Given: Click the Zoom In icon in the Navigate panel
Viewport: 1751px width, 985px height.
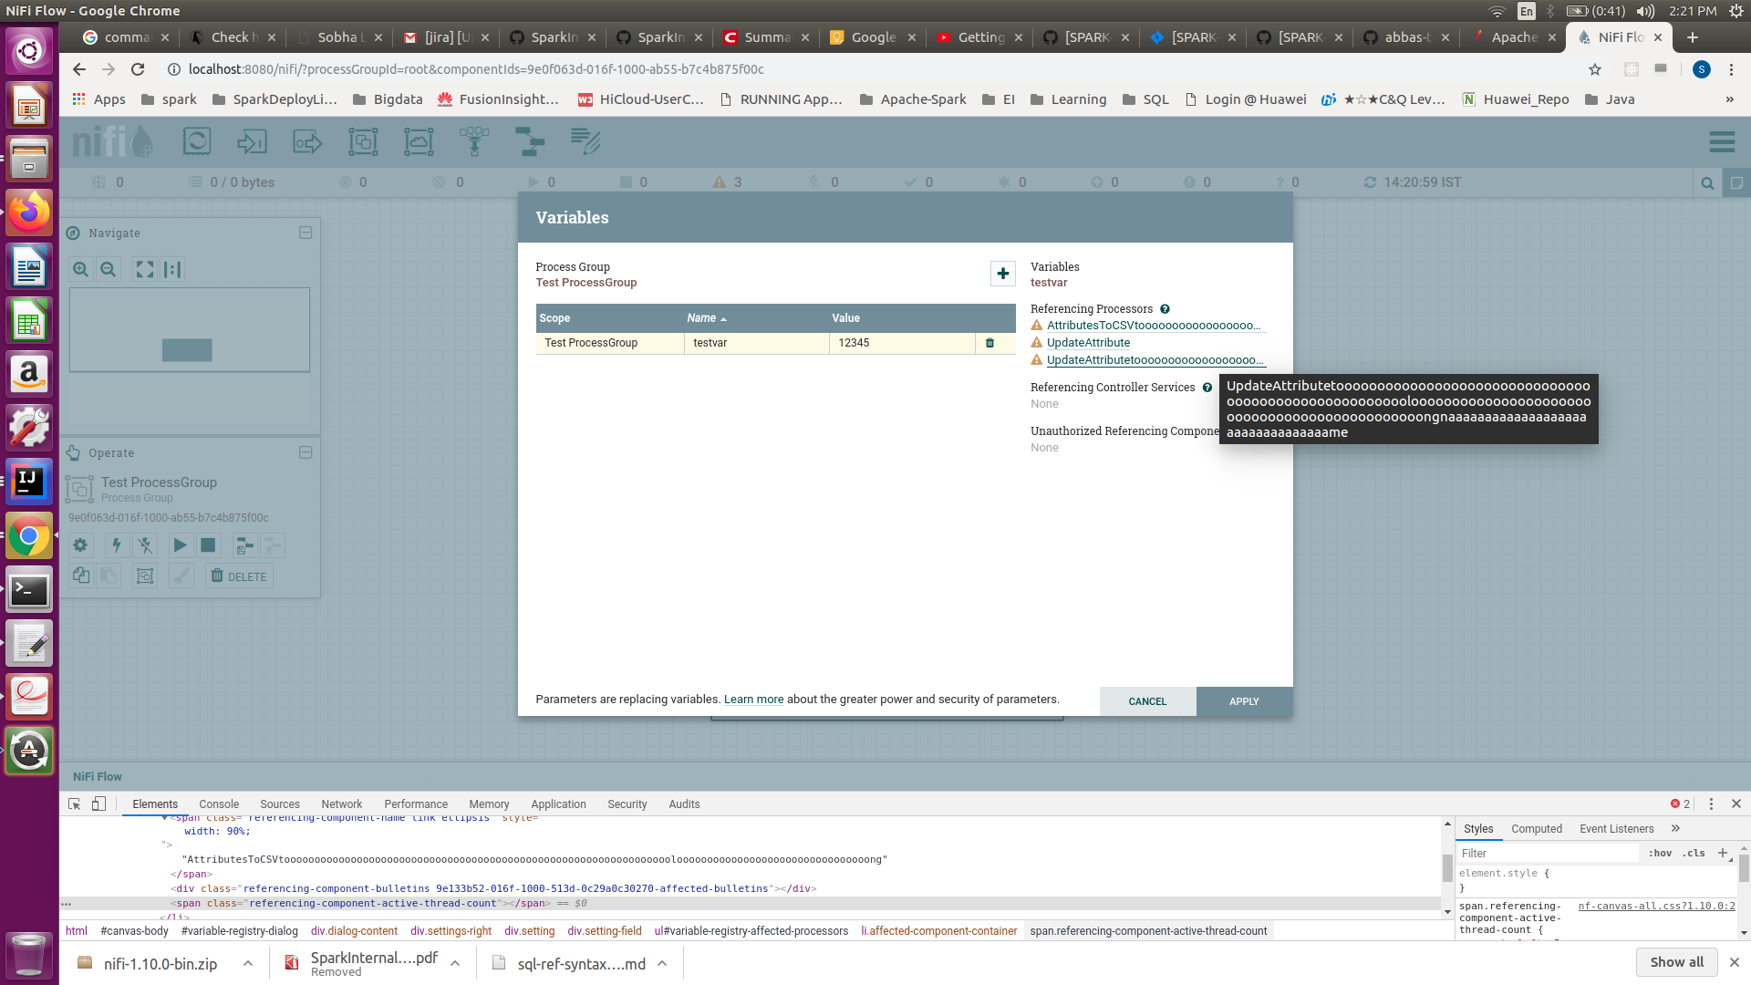Looking at the screenshot, I should coord(81,269).
